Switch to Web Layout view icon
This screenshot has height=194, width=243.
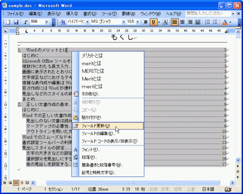[10, 183]
